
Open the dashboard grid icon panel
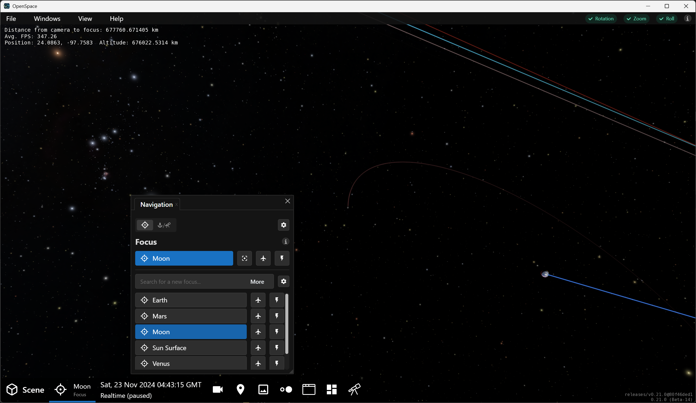[x=331, y=389]
